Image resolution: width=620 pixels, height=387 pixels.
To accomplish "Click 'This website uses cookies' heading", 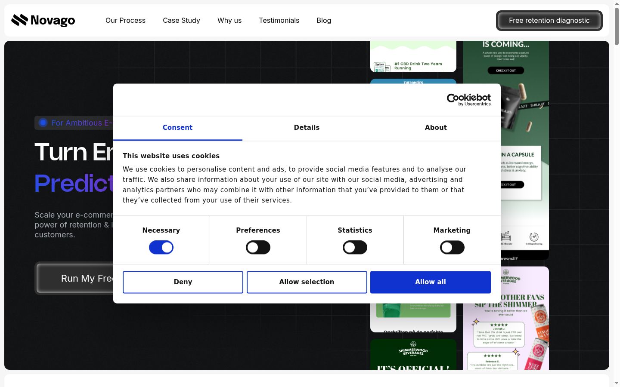I will 171,156.
